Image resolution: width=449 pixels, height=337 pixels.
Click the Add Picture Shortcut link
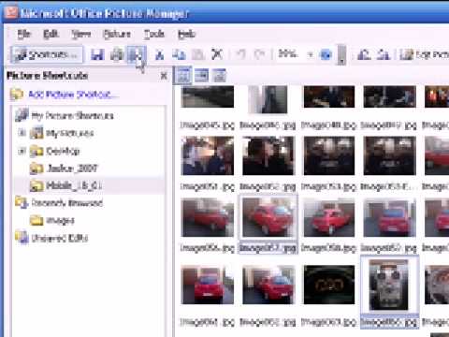[x=74, y=95]
